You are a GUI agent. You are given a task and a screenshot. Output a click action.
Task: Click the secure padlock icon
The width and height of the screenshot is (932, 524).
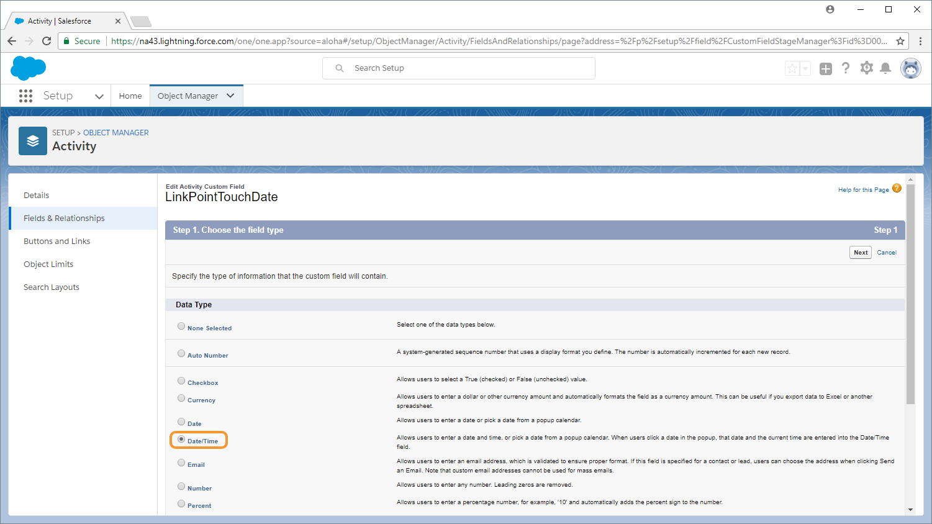tap(66, 41)
